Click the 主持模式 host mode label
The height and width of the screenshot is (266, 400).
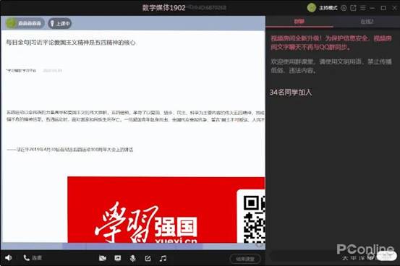coord(328,8)
